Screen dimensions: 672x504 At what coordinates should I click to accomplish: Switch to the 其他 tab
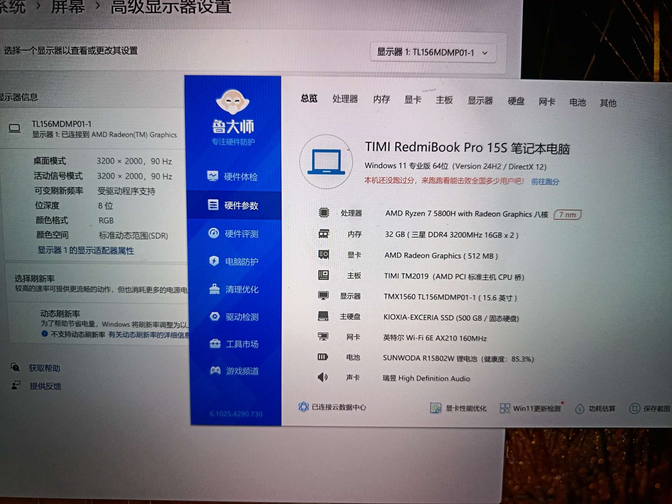[608, 103]
